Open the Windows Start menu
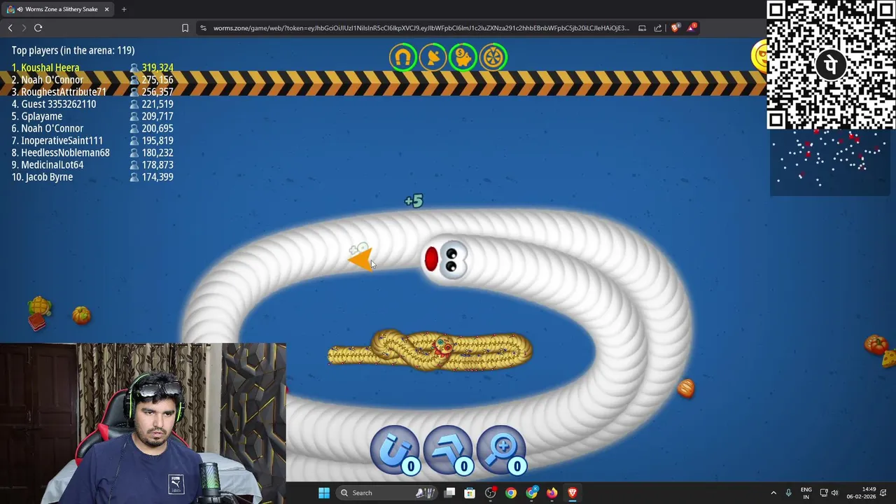Screen dimensions: 896x504 pos(324,493)
